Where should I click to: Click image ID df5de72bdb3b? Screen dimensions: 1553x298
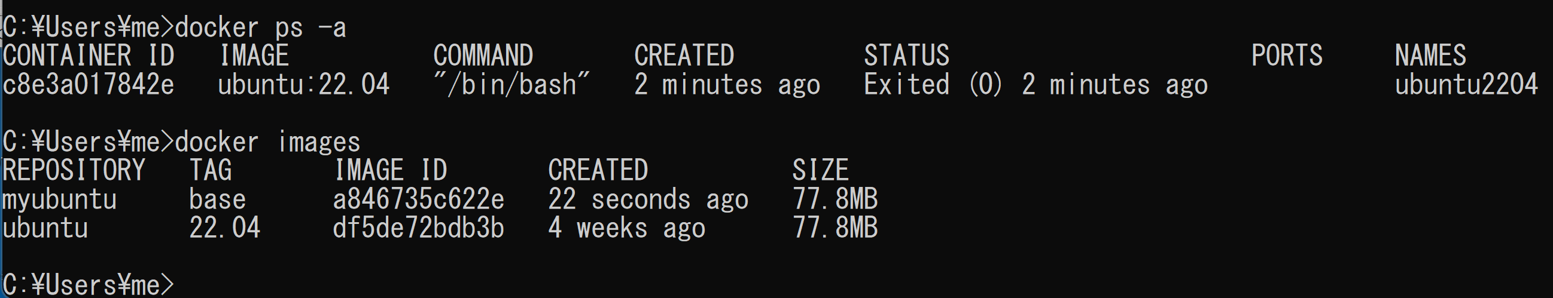(x=418, y=228)
